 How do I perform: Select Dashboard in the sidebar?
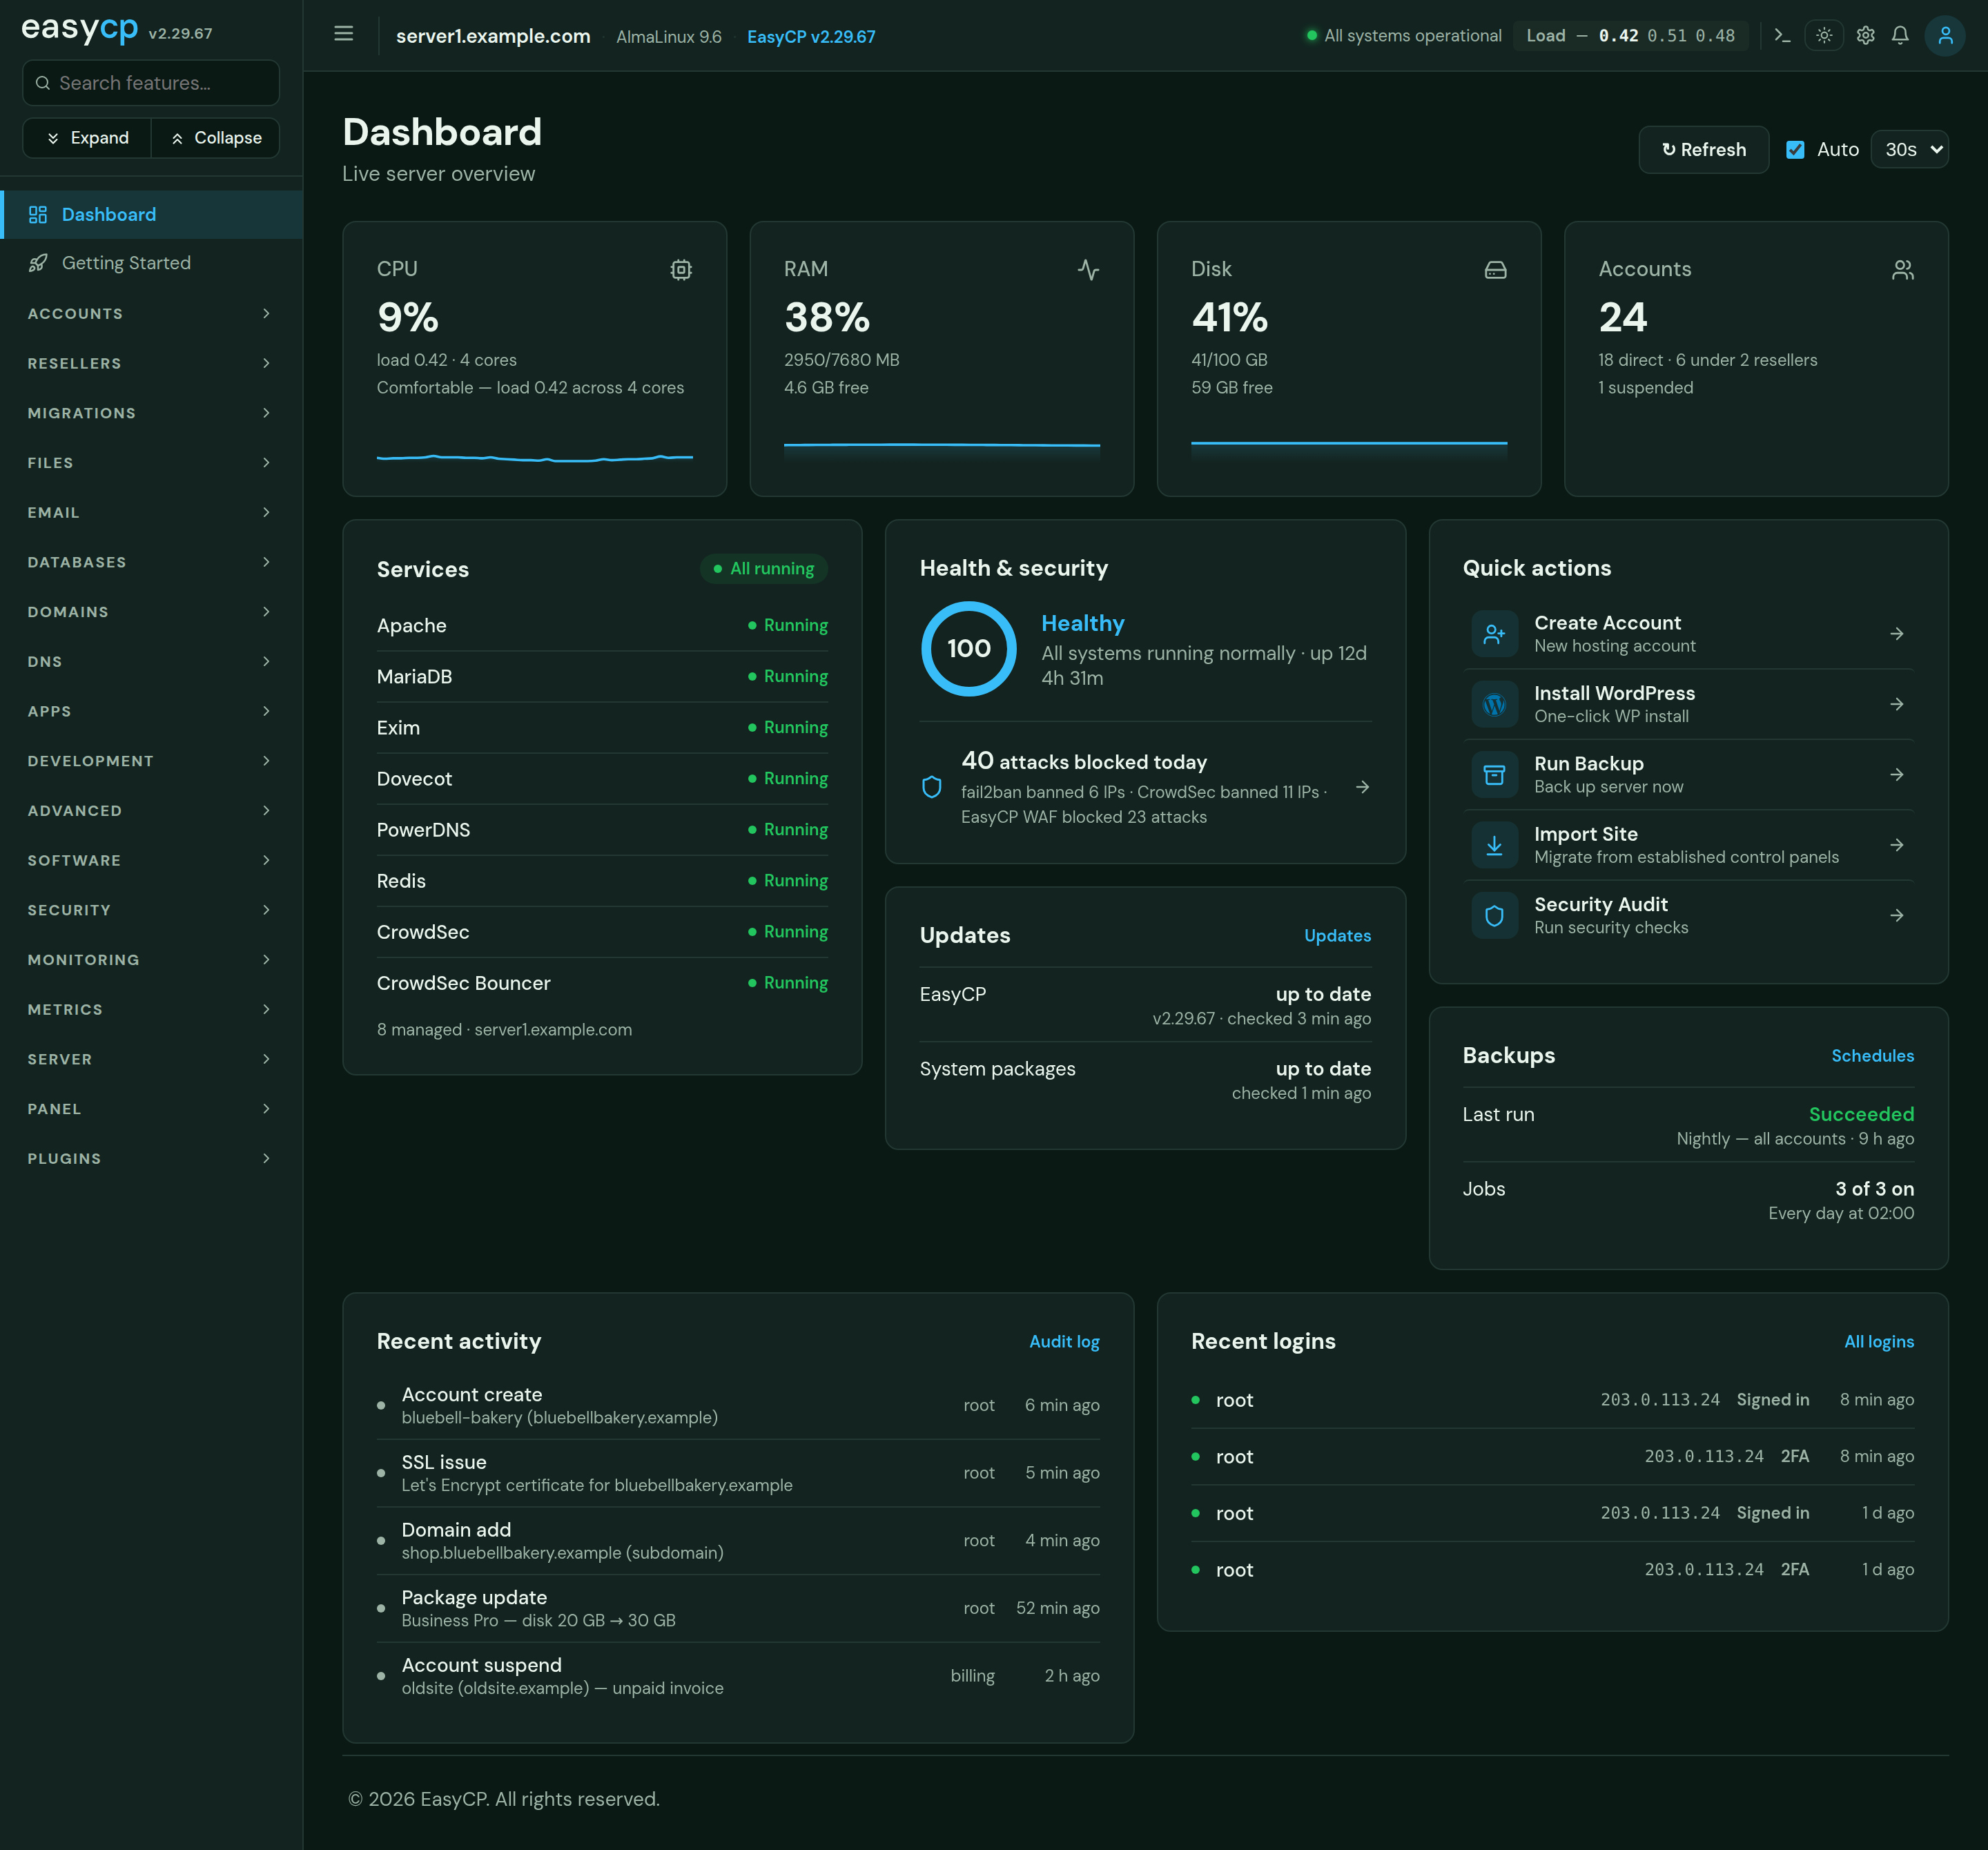tap(151, 215)
